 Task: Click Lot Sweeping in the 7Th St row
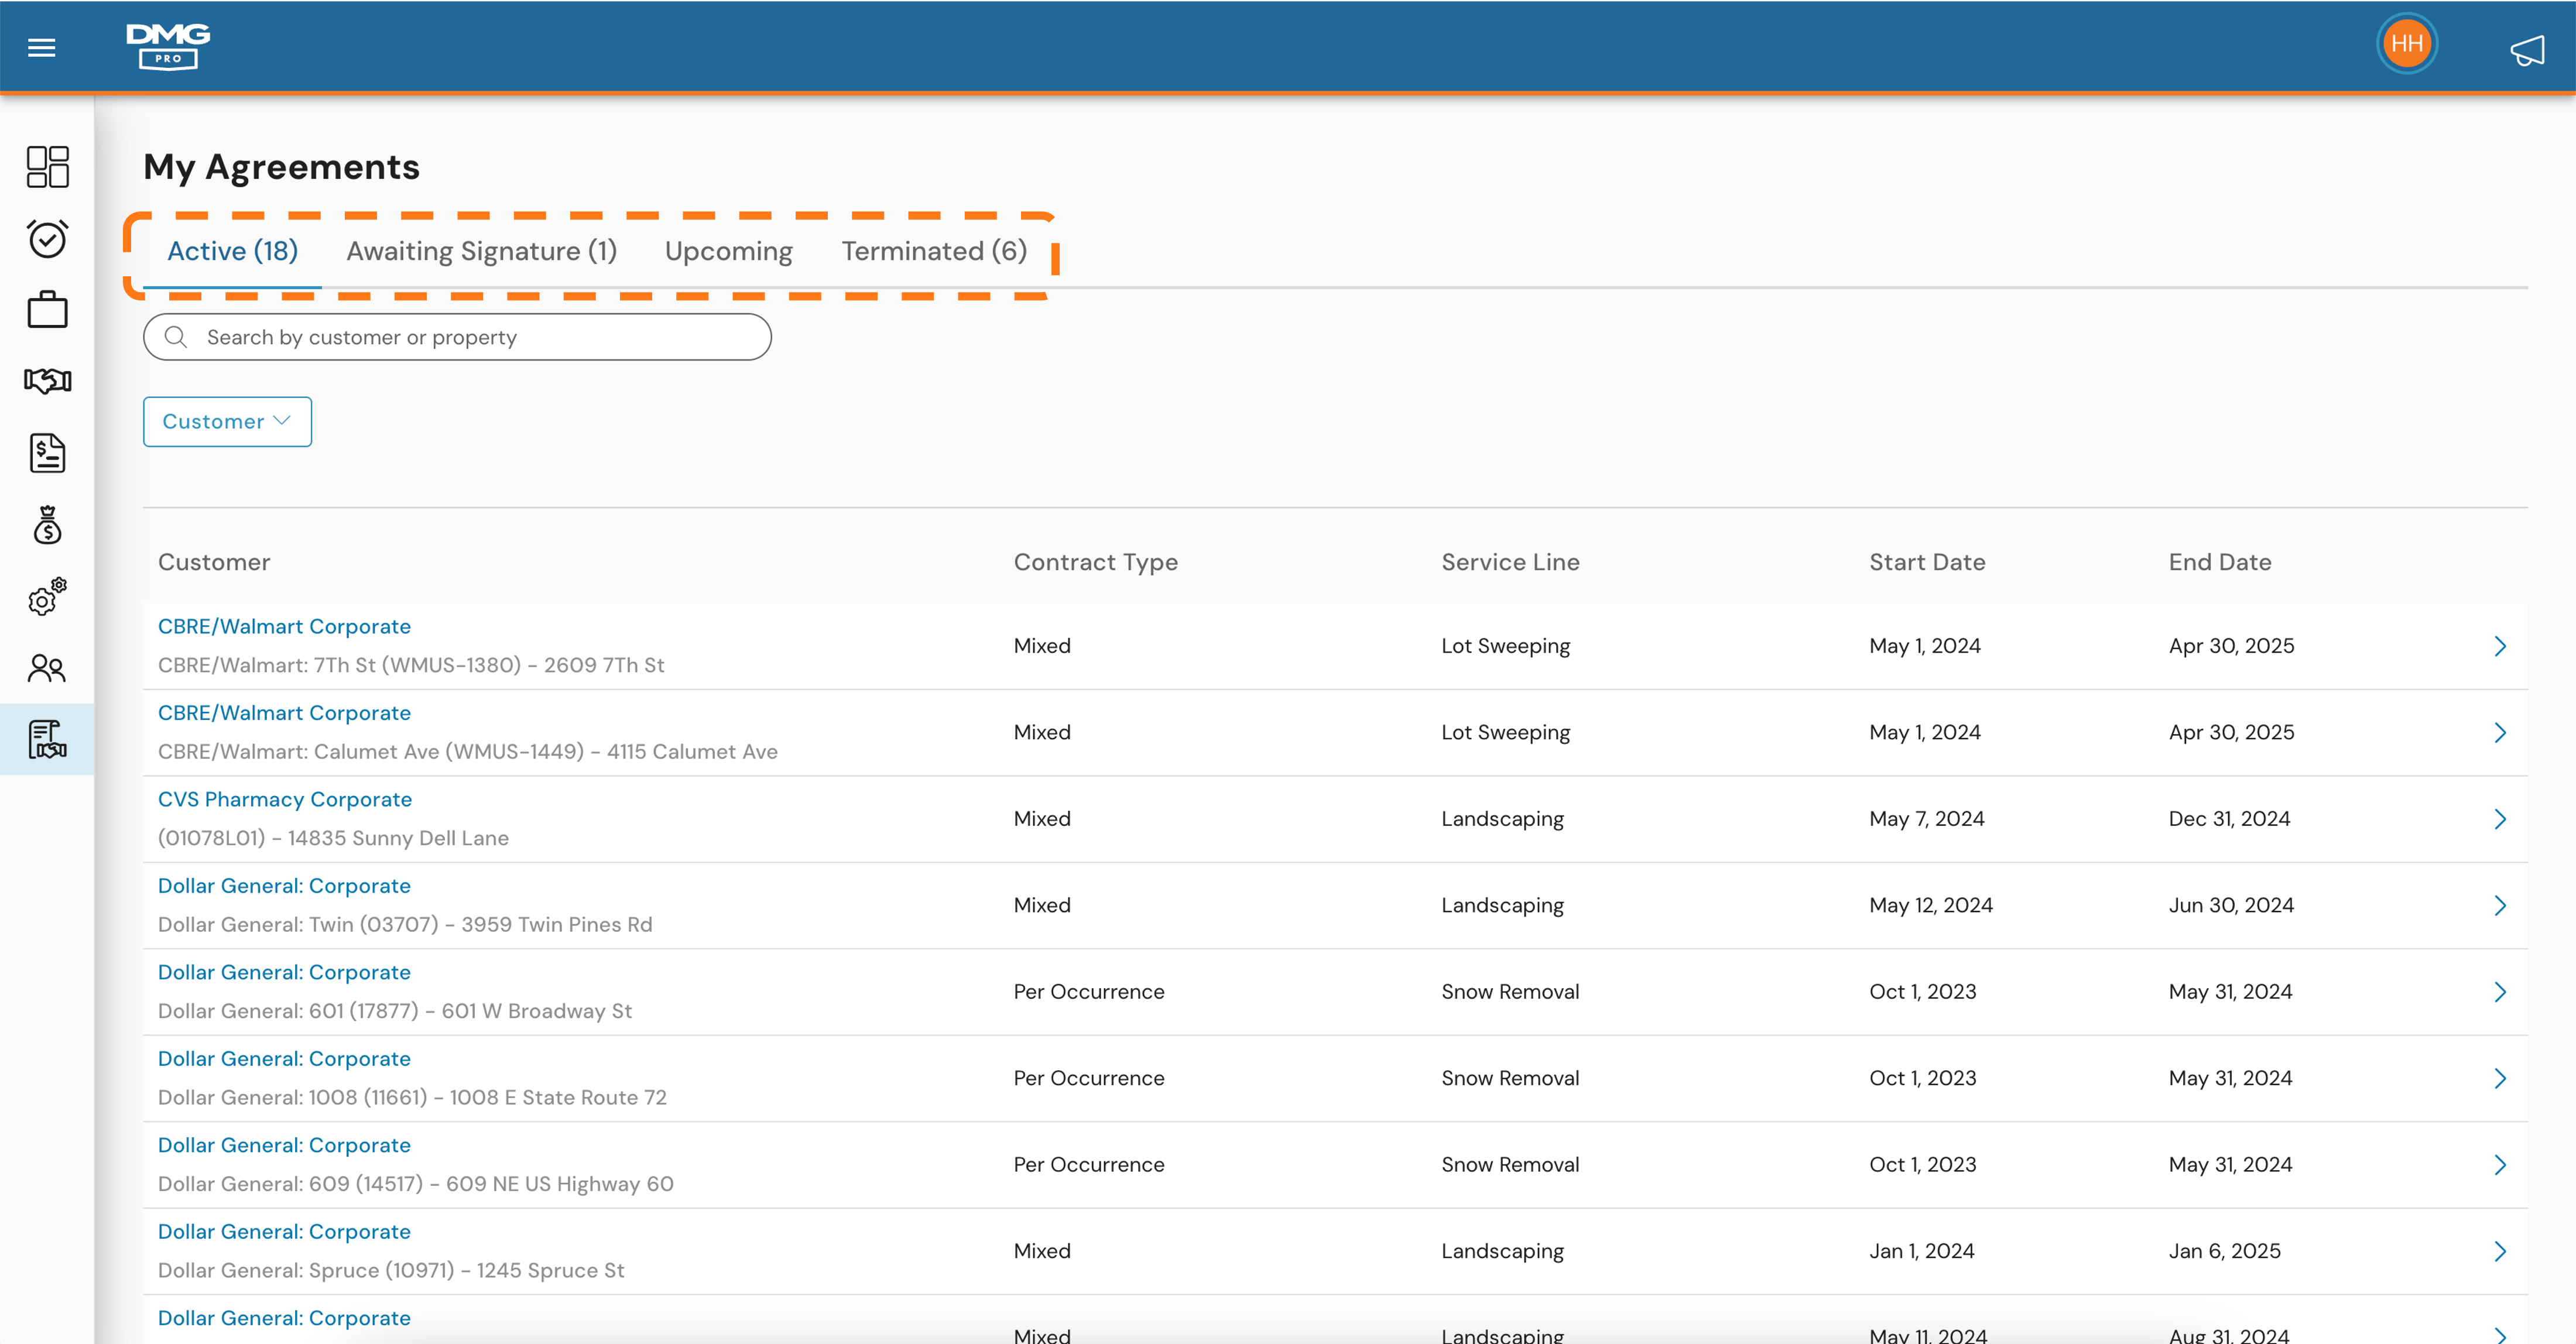1505,646
